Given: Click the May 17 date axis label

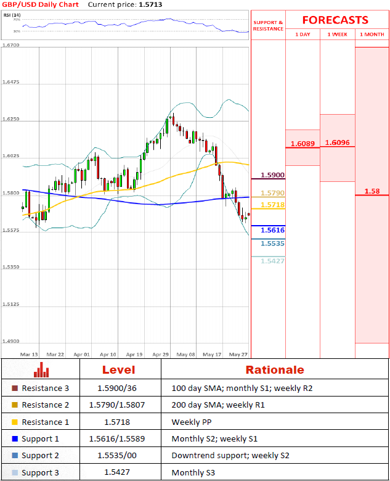Looking at the screenshot, I should click(212, 355).
